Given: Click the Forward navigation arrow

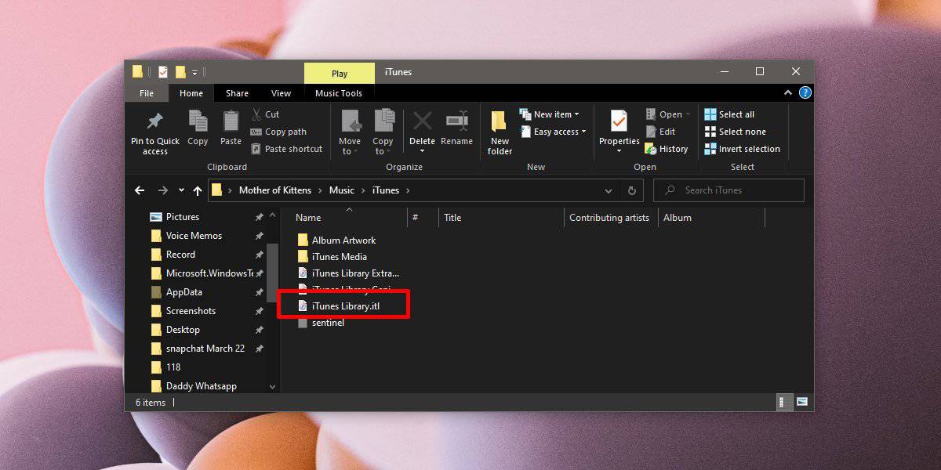Looking at the screenshot, I should (163, 190).
